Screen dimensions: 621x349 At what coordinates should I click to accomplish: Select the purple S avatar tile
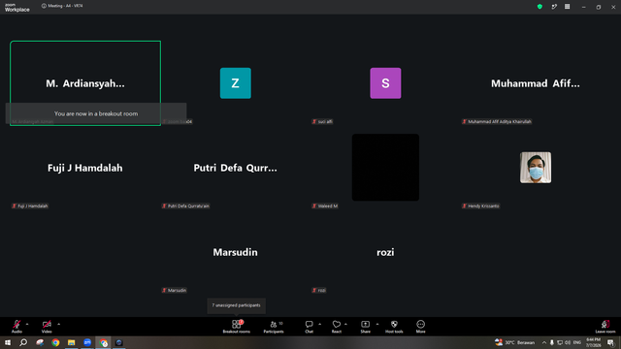(x=385, y=83)
